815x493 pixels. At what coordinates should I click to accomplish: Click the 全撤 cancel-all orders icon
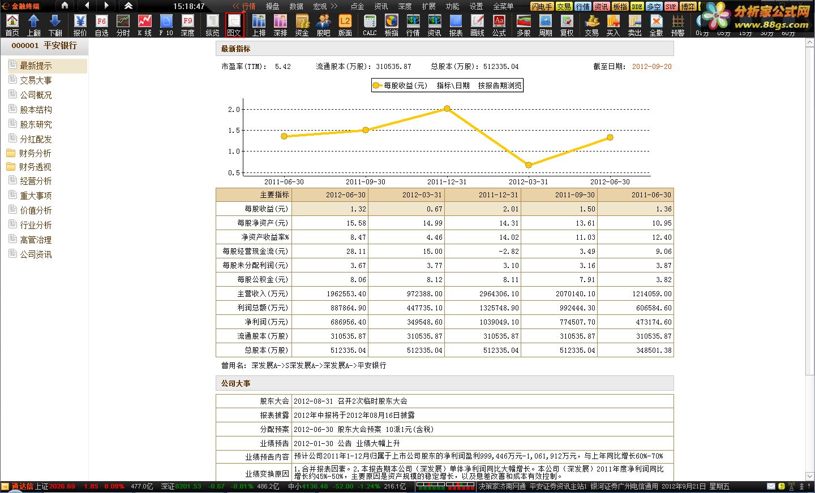pos(656,25)
